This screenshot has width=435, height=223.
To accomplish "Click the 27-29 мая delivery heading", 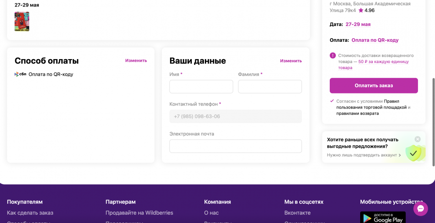I will 27,5.
